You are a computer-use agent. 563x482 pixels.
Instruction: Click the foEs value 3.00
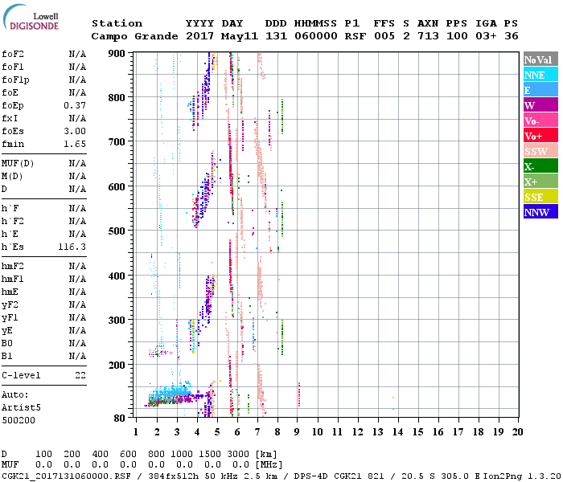pyautogui.click(x=75, y=131)
